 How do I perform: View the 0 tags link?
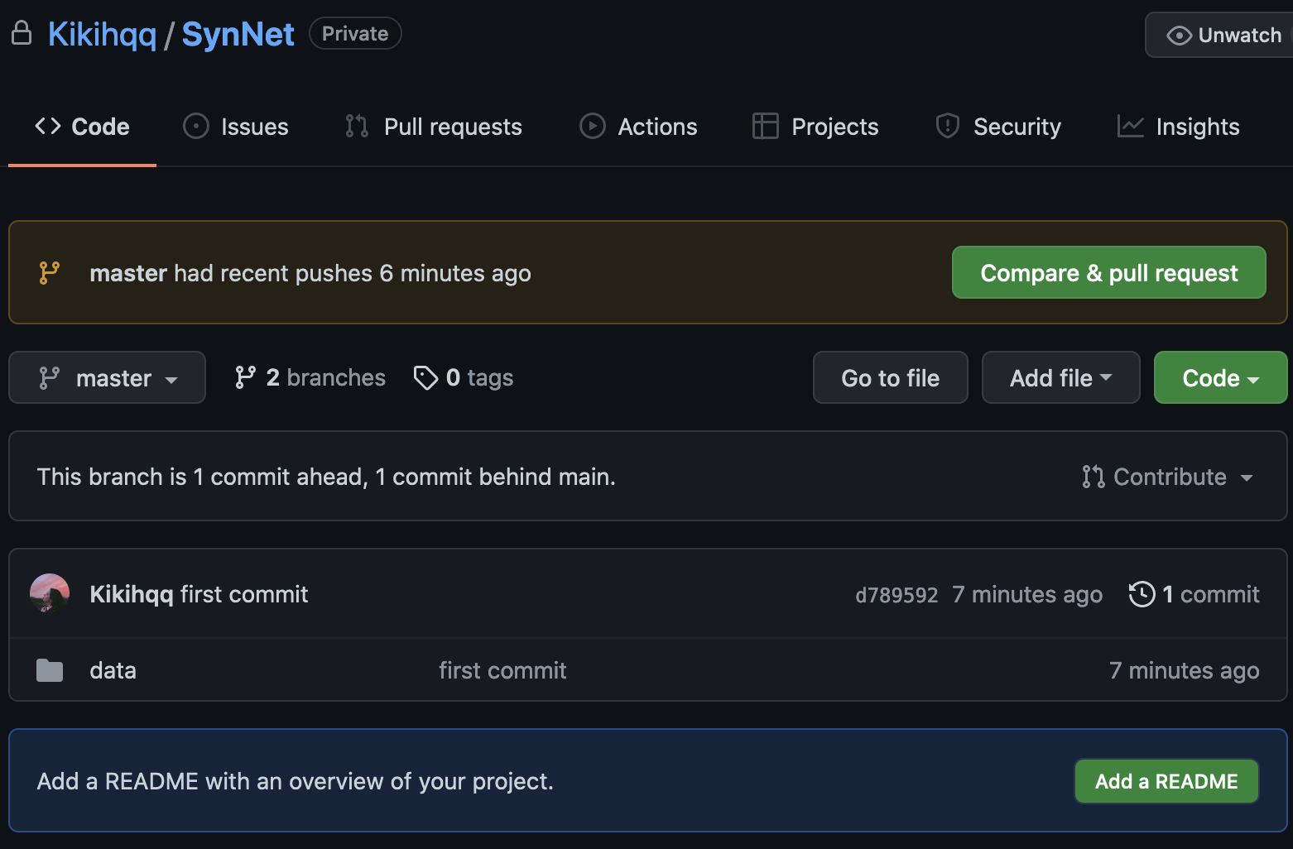pyautogui.click(x=464, y=377)
